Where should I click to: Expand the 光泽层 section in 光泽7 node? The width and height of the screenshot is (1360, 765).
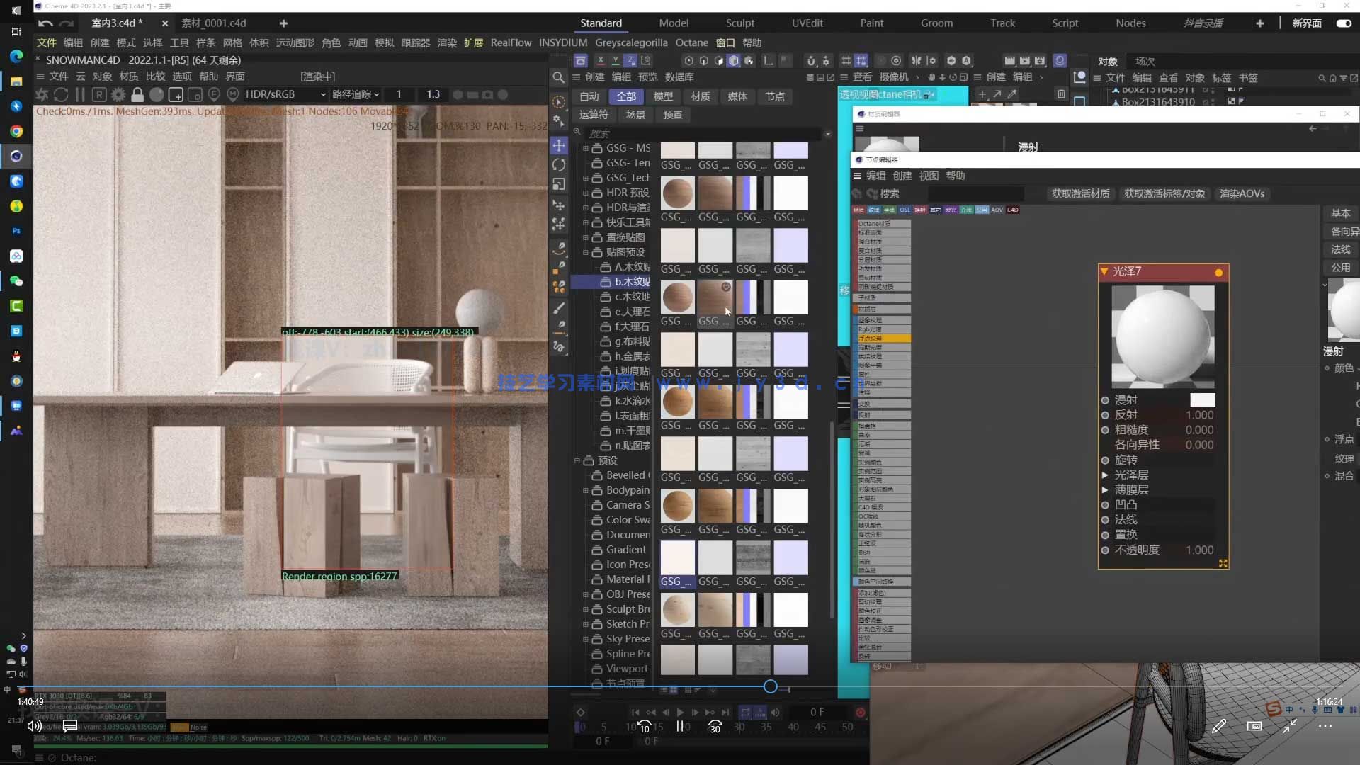coord(1104,475)
